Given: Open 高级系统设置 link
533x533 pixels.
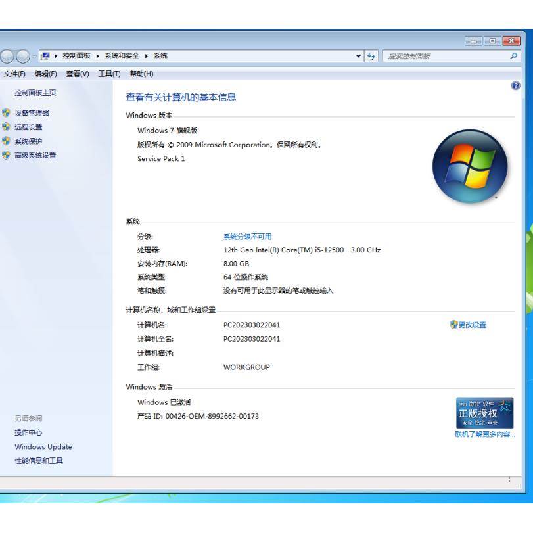Looking at the screenshot, I should [x=35, y=155].
